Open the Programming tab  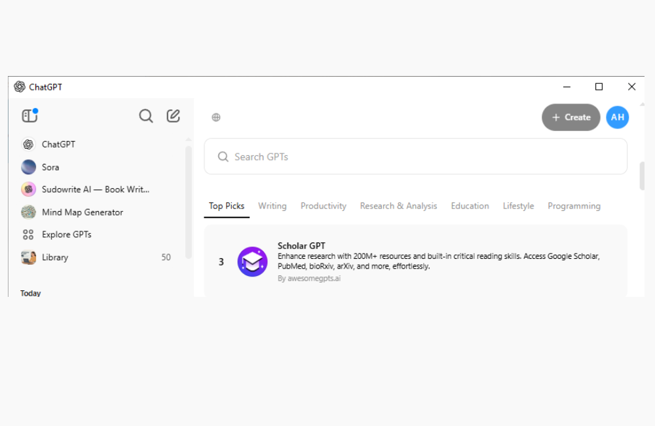tap(574, 206)
